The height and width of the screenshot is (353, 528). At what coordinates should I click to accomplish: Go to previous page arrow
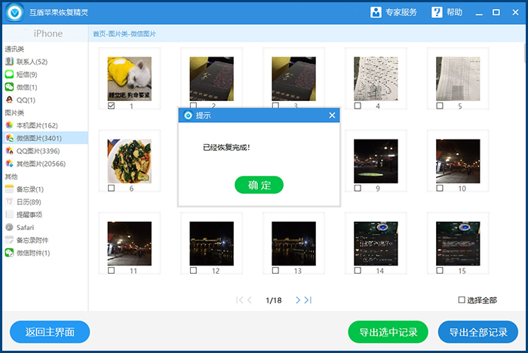tap(250, 299)
